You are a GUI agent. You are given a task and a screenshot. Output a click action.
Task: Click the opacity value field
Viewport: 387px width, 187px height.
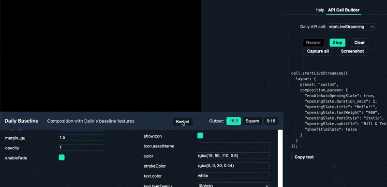pyautogui.click(x=81, y=148)
